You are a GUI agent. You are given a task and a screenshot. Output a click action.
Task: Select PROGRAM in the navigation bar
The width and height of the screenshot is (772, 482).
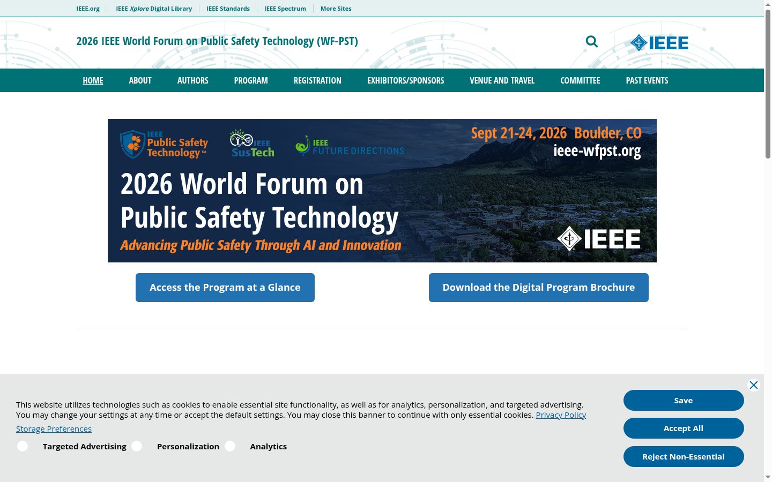251,80
